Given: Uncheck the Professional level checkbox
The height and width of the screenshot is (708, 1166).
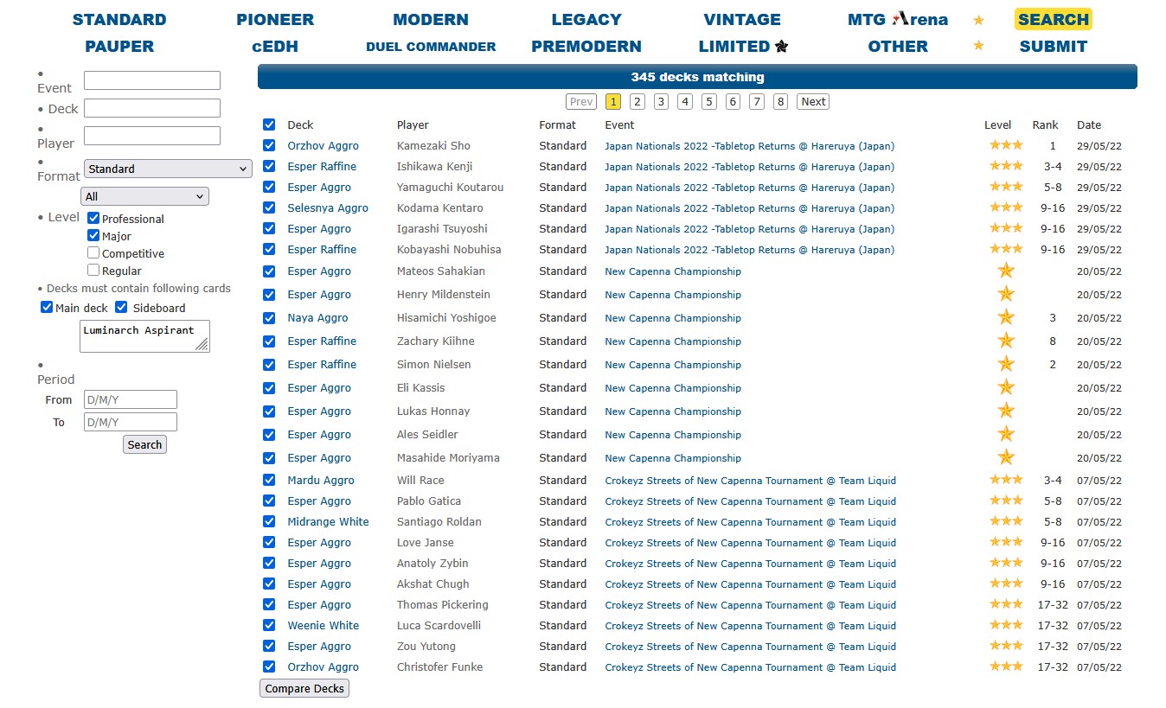Looking at the screenshot, I should tap(93, 219).
